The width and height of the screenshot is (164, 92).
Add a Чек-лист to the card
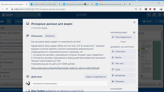[123, 63]
